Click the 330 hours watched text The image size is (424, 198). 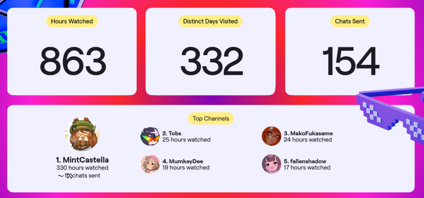click(x=82, y=168)
